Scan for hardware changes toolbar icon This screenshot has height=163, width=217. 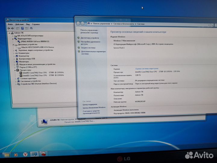[31, 28]
